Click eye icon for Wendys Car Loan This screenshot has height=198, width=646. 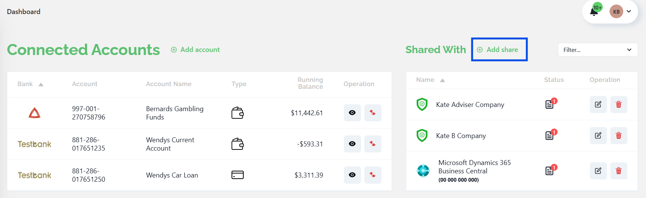[352, 175]
